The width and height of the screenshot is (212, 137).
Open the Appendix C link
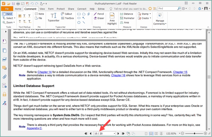[34, 128]
